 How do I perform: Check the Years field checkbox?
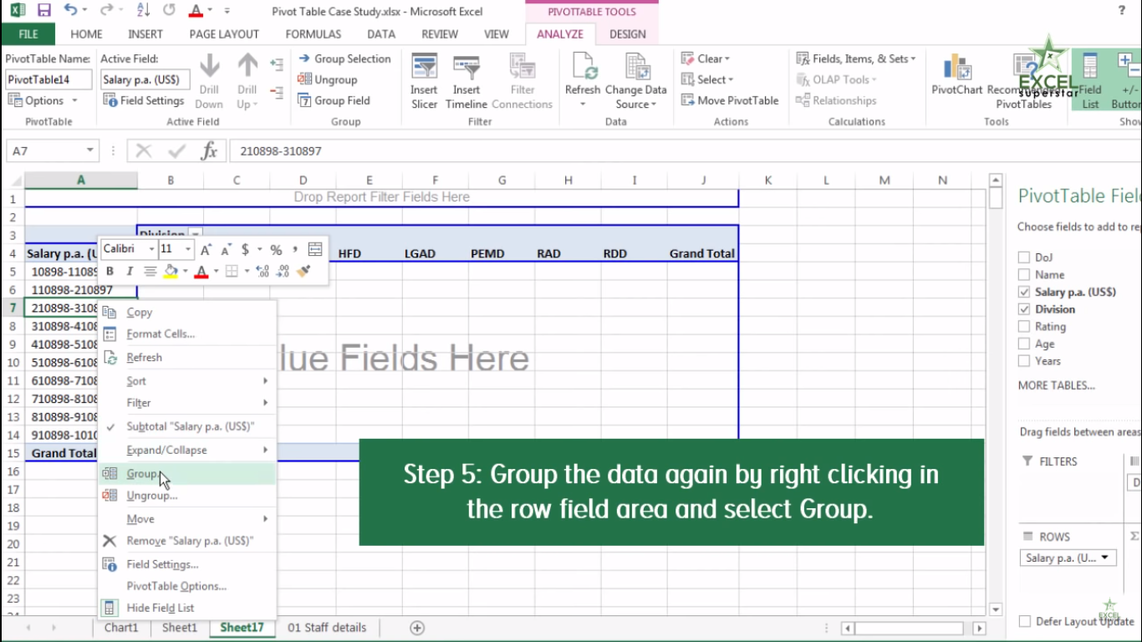point(1024,361)
